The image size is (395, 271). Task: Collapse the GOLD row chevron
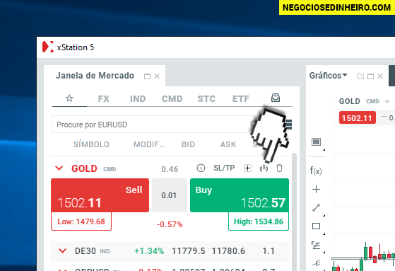(59, 168)
